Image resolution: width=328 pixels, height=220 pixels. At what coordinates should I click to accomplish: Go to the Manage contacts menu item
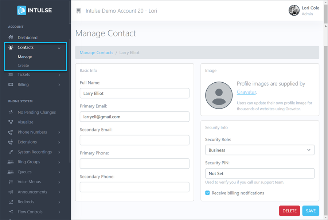25,57
